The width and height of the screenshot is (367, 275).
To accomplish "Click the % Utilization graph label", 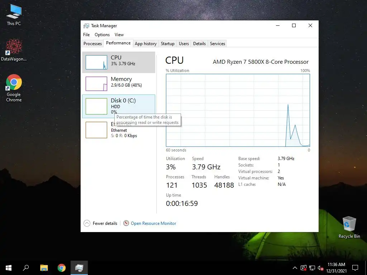I will (177, 71).
